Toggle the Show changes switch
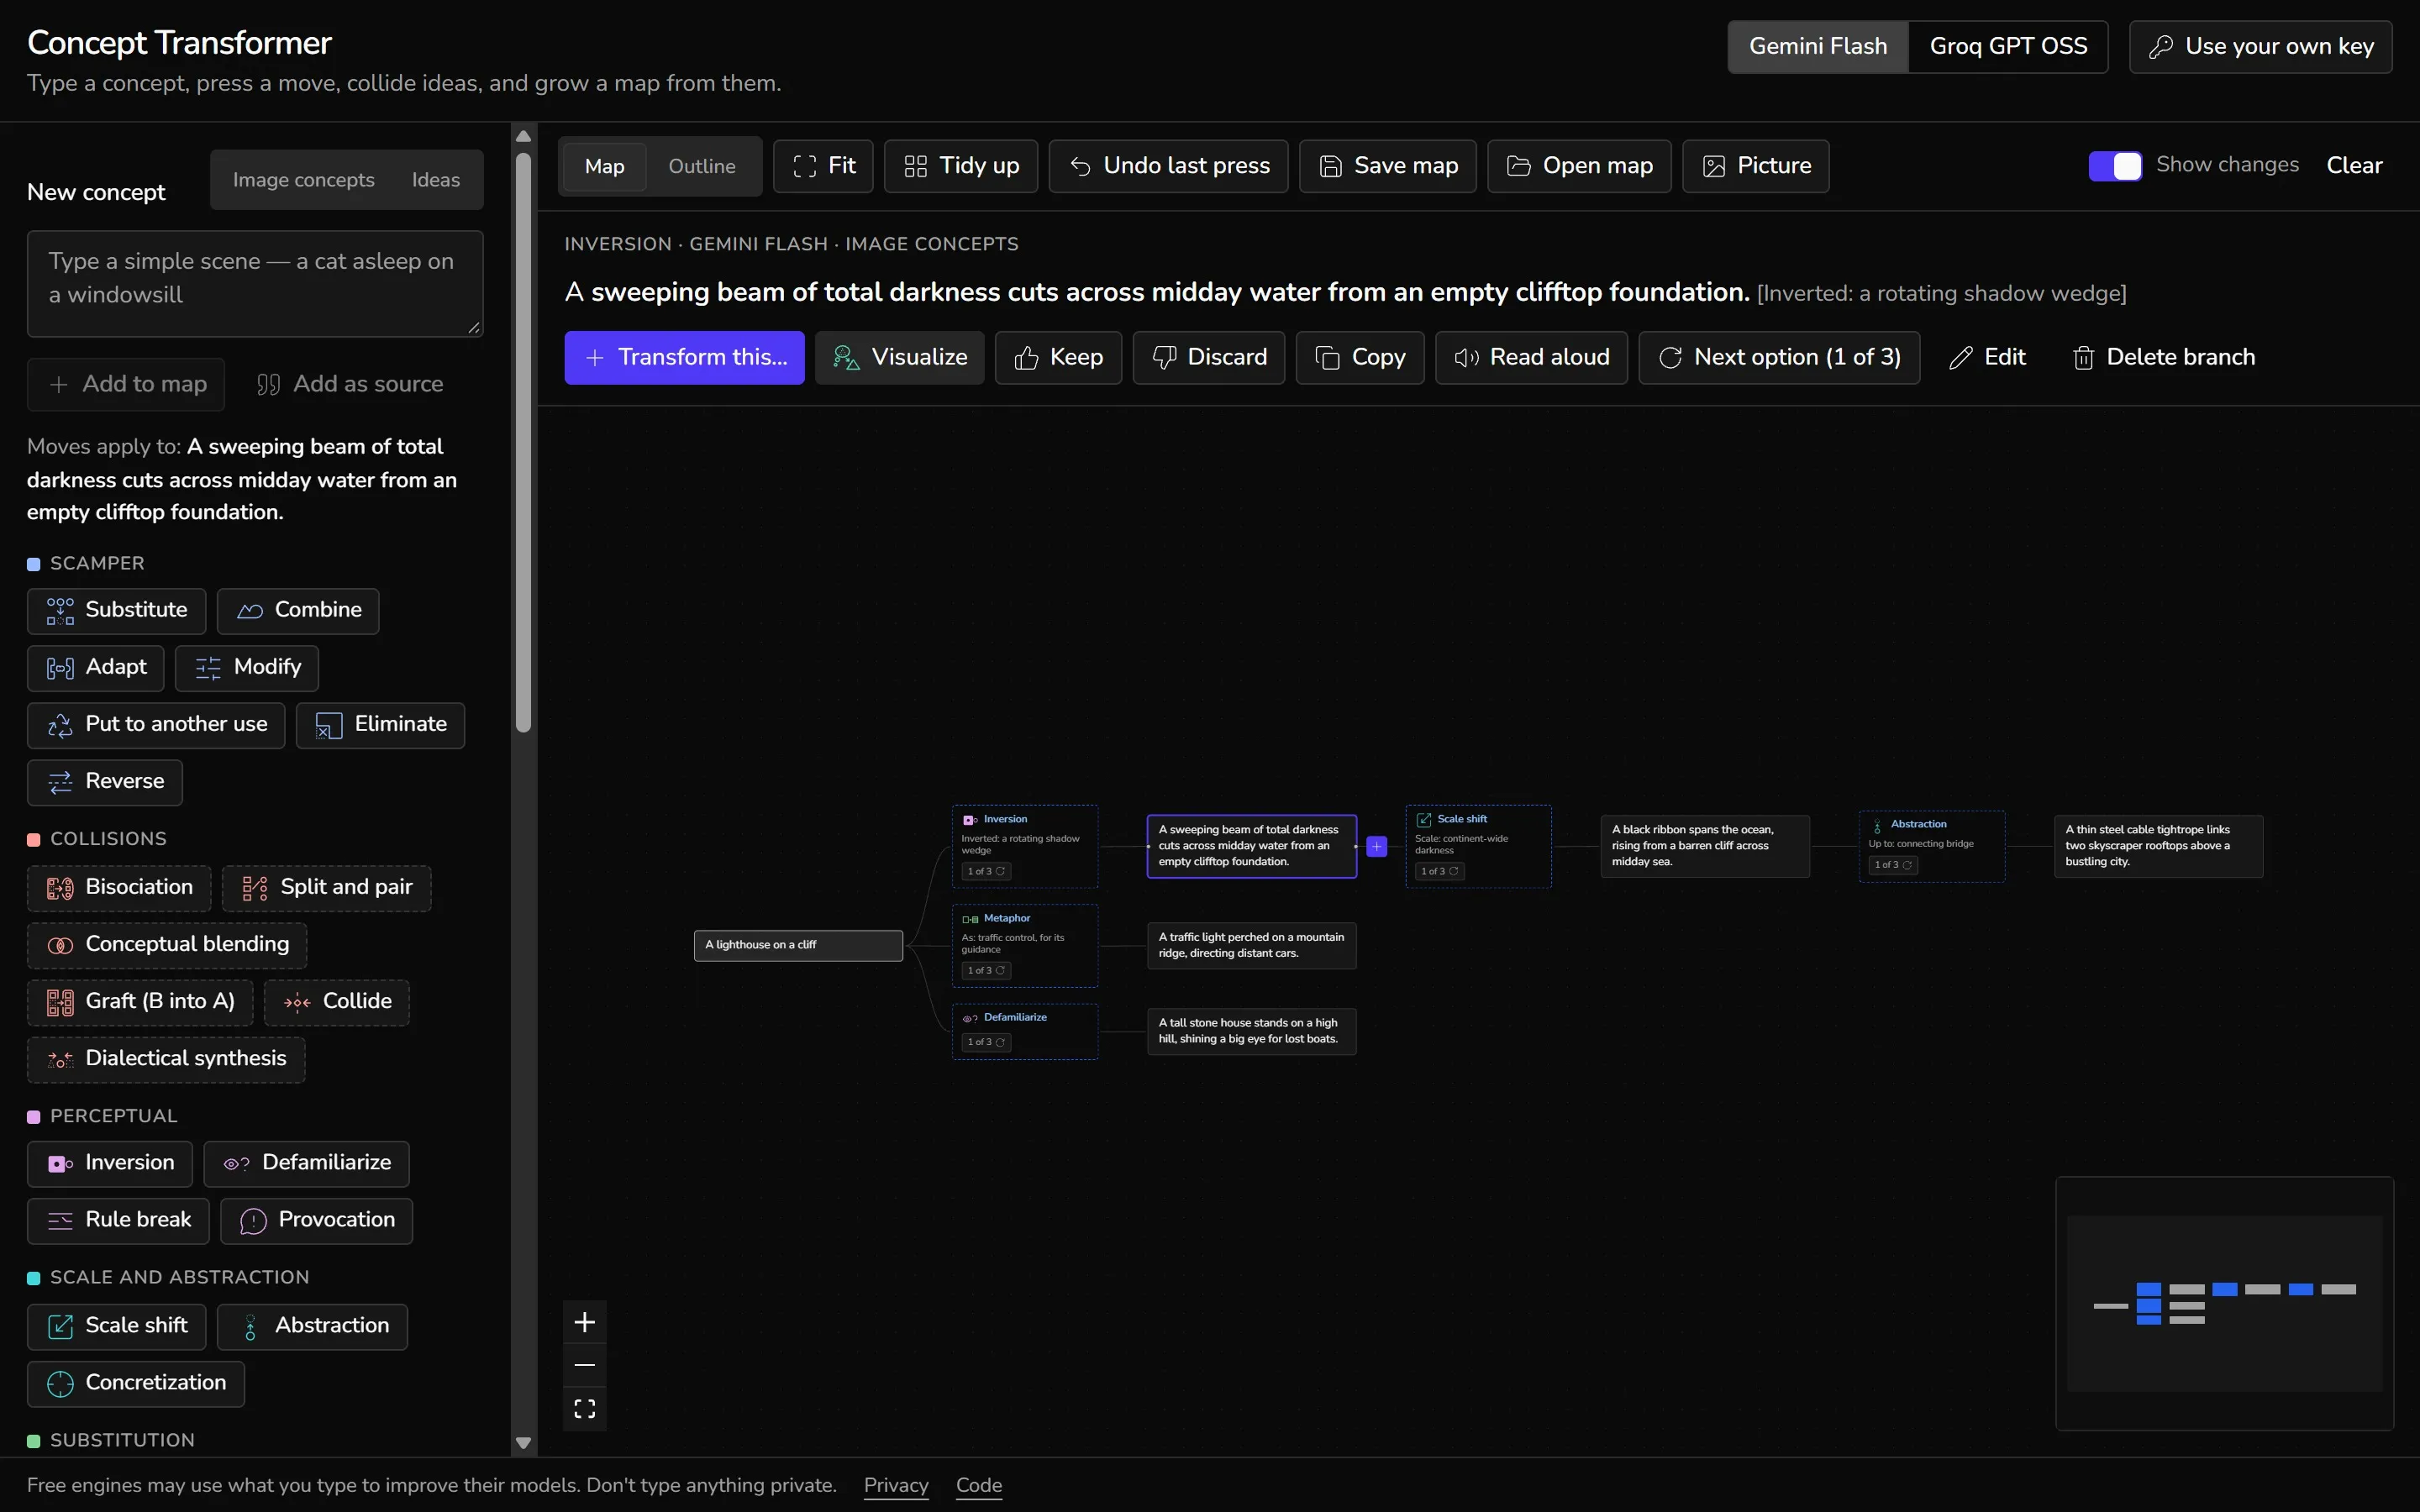The width and height of the screenshot is (2420, 1512). (2114, 166)
